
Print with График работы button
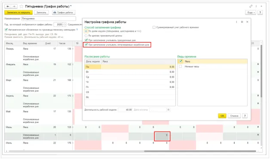tap(64, 12)
